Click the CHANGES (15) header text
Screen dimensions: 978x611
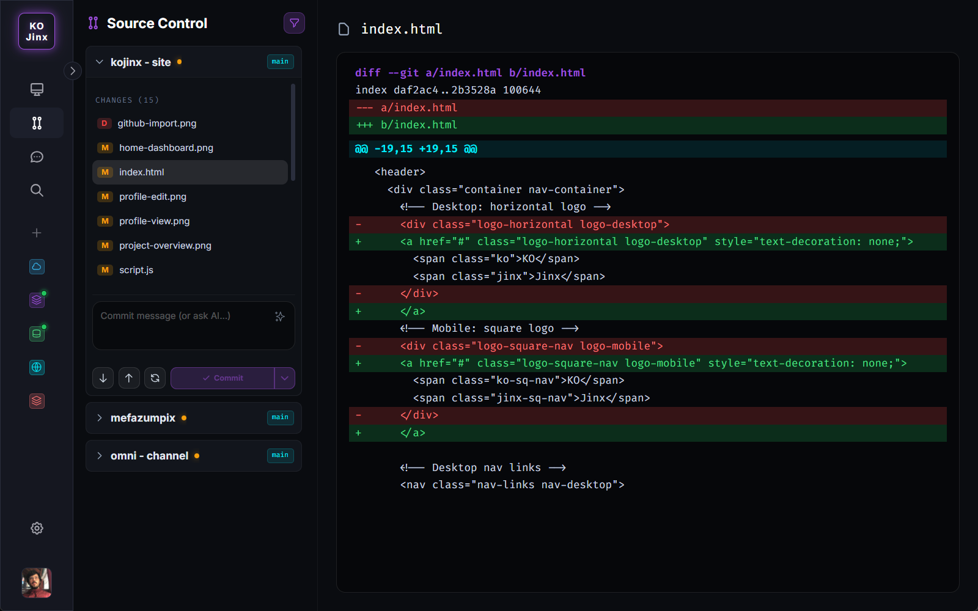127,100
